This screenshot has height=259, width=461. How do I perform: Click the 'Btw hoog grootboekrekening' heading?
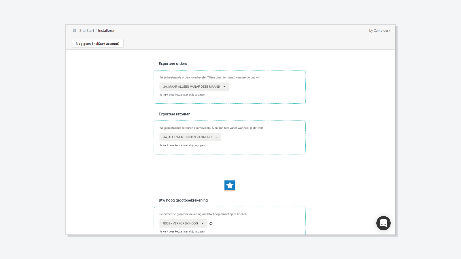pyautogui.click(x=183, y=200)
